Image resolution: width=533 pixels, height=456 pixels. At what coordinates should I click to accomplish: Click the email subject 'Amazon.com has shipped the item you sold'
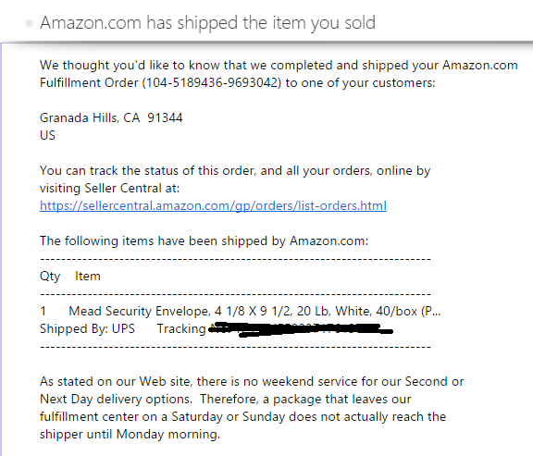(x=207, y=23)
